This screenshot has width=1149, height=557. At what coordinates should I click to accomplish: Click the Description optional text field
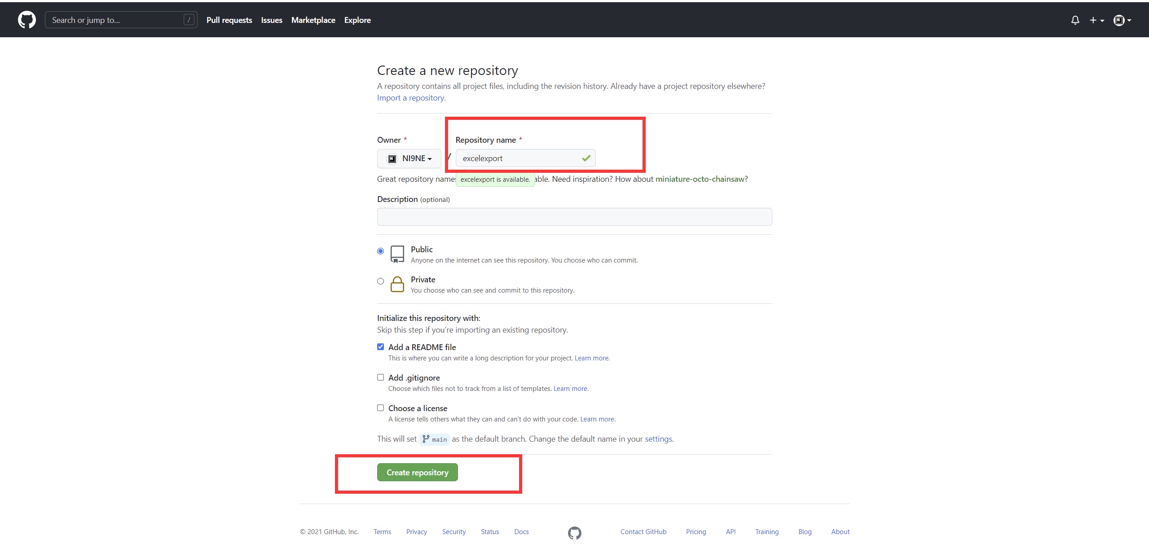pyautogui.click(x=574, y=217)
